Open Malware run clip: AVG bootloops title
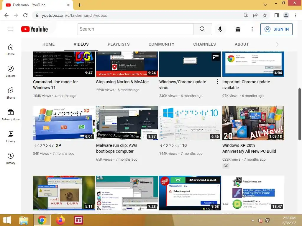 116,148
